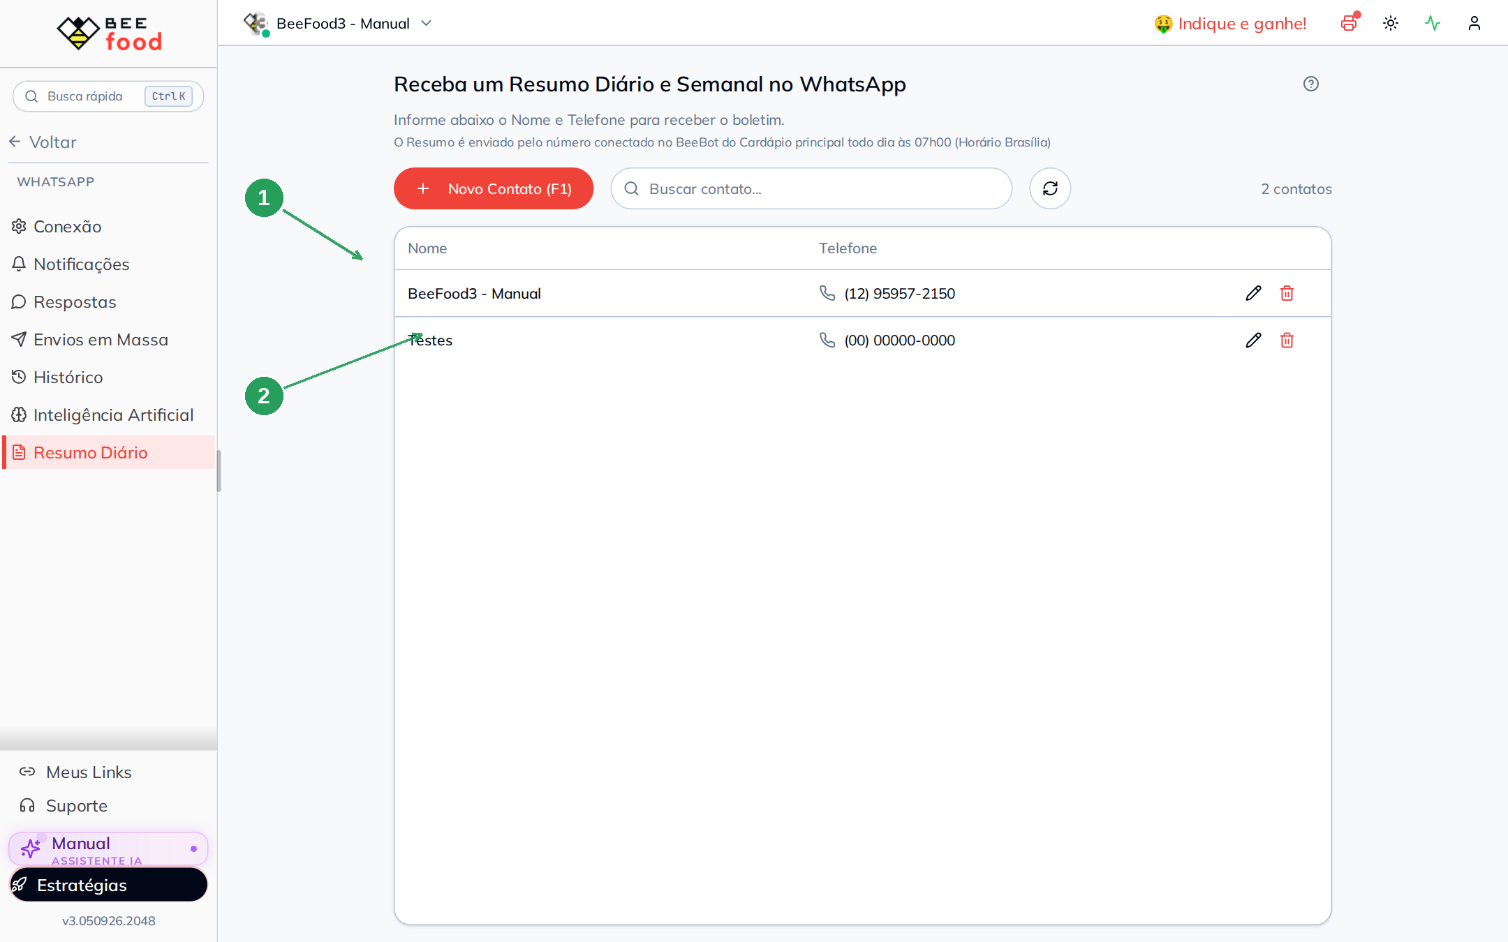Screen dimensions: 1508x942
Task: Open Meus Links
Action: pos(89,772)
